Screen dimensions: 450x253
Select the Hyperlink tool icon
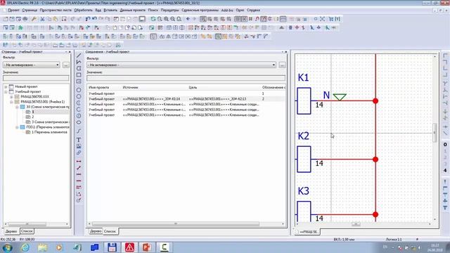(79, 153)
